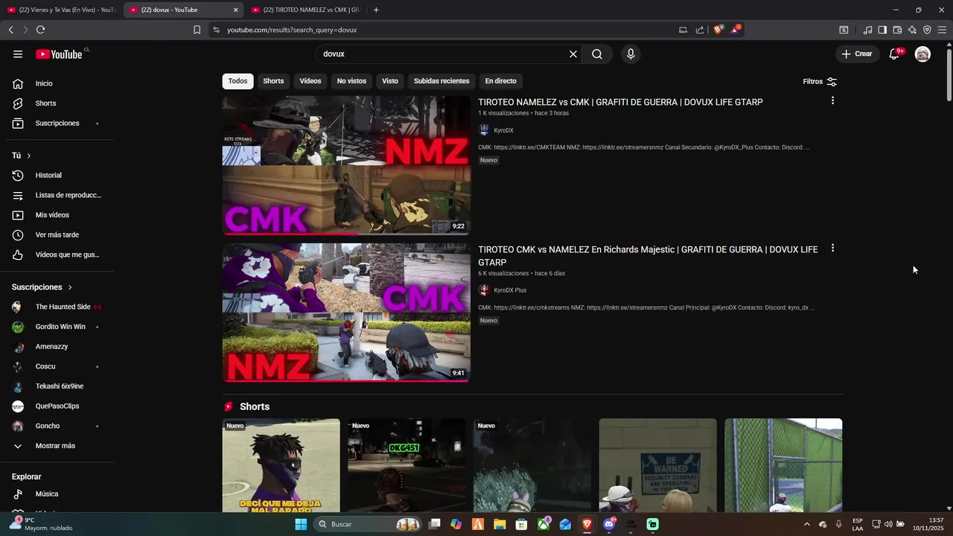This screenshot has height=536, width=953.
Task: Open Suscripciones in the sidebar
Action: click(x=60, y=123)
